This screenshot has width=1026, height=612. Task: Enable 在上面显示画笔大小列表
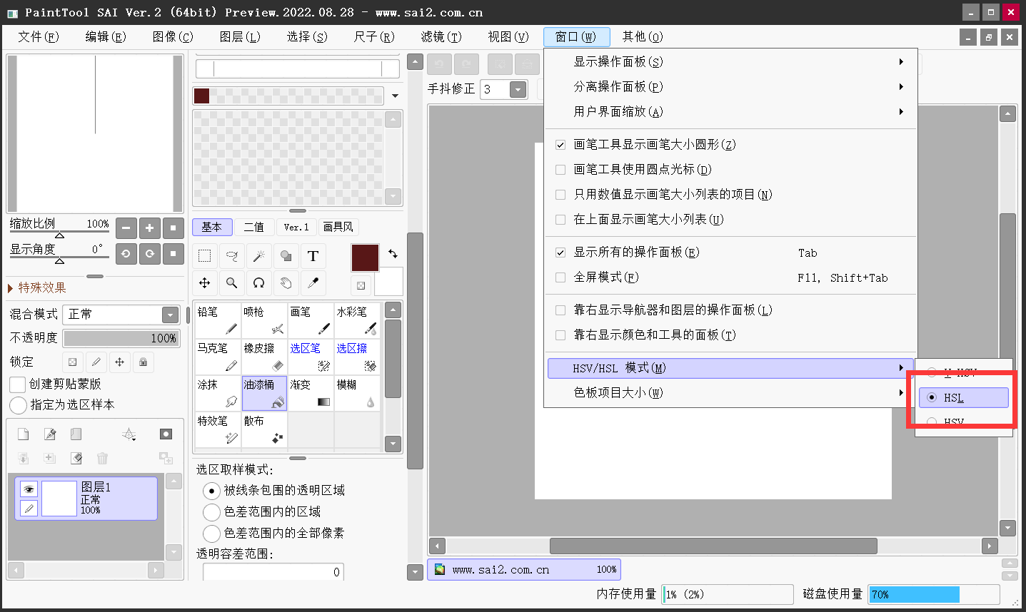tap(560, 220)
